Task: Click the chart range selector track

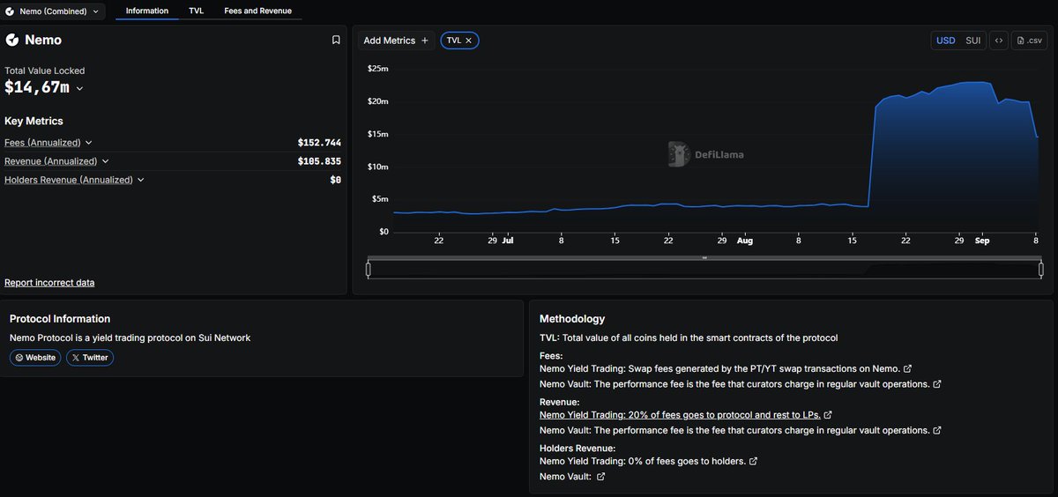Action: [705, 269]
